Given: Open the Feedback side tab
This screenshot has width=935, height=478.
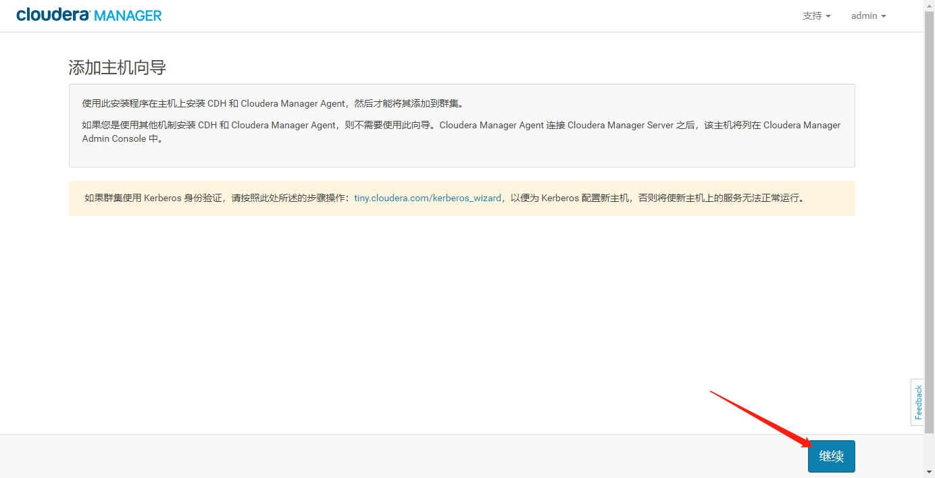Looking at the screenshot, I should point(917,402).
